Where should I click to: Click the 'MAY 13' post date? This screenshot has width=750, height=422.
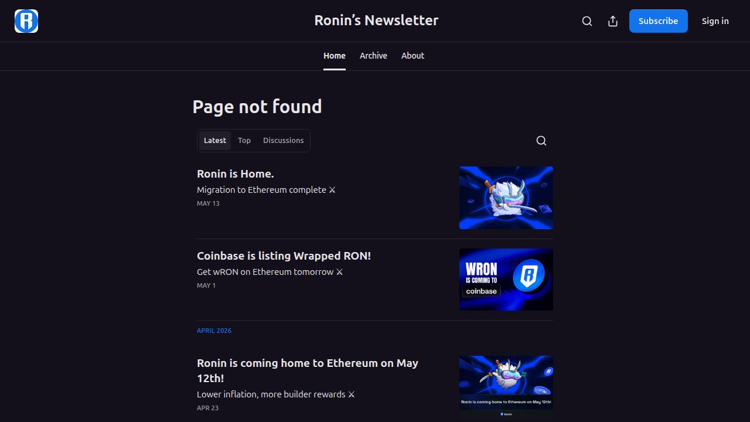[208, 203]
